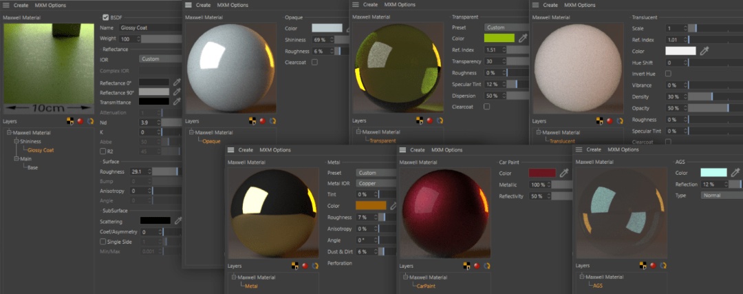Open hamburger menu in AGS material panel
This screenshot has height=294, width=743.
point(579,149)
